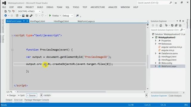The image size is (191, 107).
Task: Expand the WebForm1.aspx node
Action: click(156, 66)
